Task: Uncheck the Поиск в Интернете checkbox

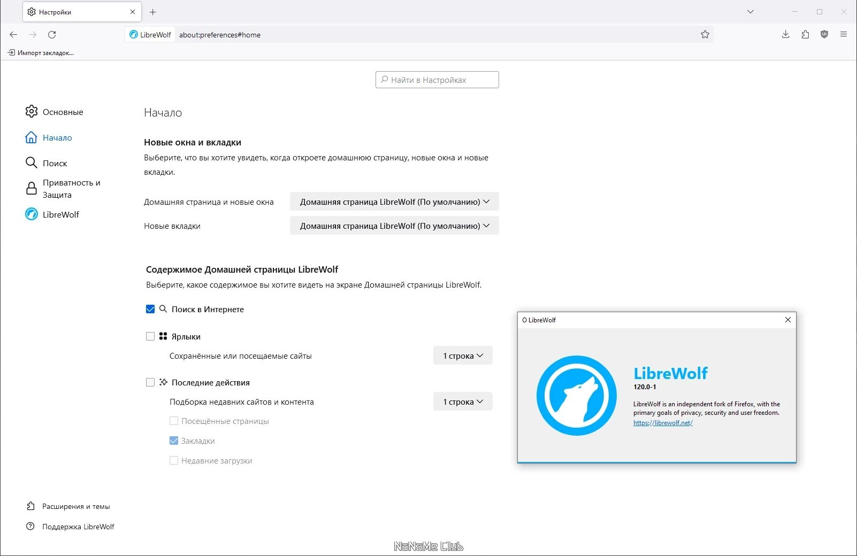Action: click(150, 309)
